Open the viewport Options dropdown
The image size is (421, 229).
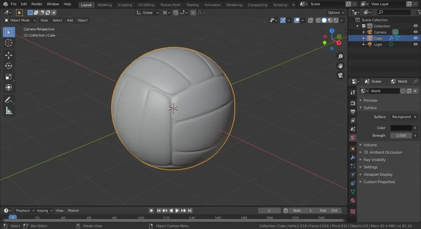click(x=336, y=13)
